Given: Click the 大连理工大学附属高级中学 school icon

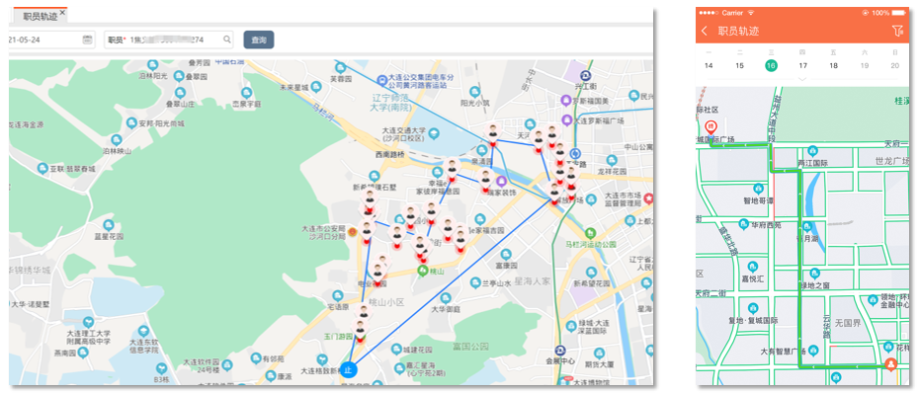Looking at the screenshot, I should click(x=88, y=322).
